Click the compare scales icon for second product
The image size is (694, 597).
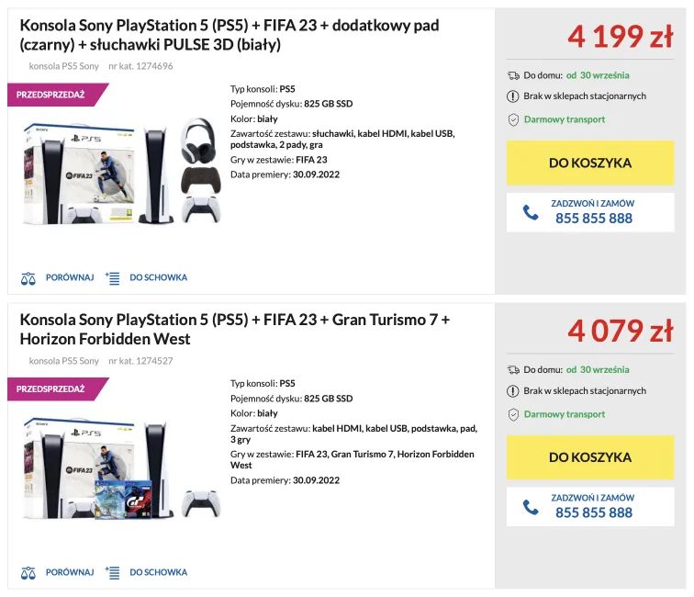[x=28, y=572]
